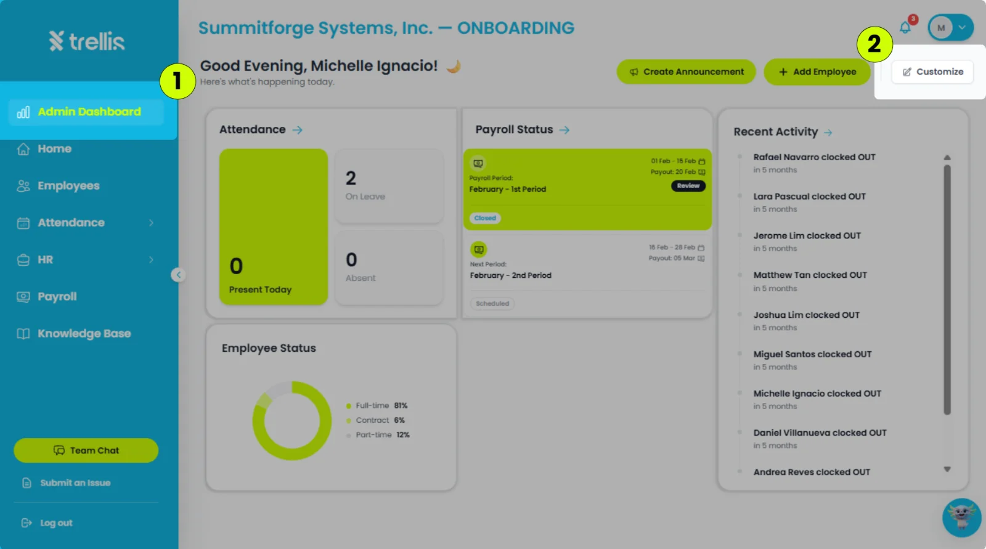
Task: Click the February 2nd Period payroll icon
Action: [x=479, y=250]
